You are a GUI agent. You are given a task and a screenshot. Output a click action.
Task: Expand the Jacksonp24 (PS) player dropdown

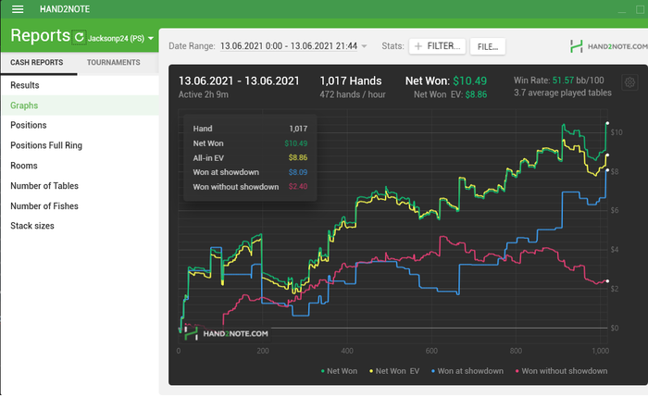click(x=120, y=39)
